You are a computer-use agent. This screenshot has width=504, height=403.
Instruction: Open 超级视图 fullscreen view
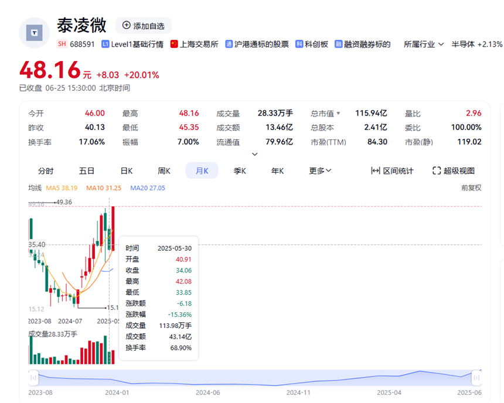point(453,170)
